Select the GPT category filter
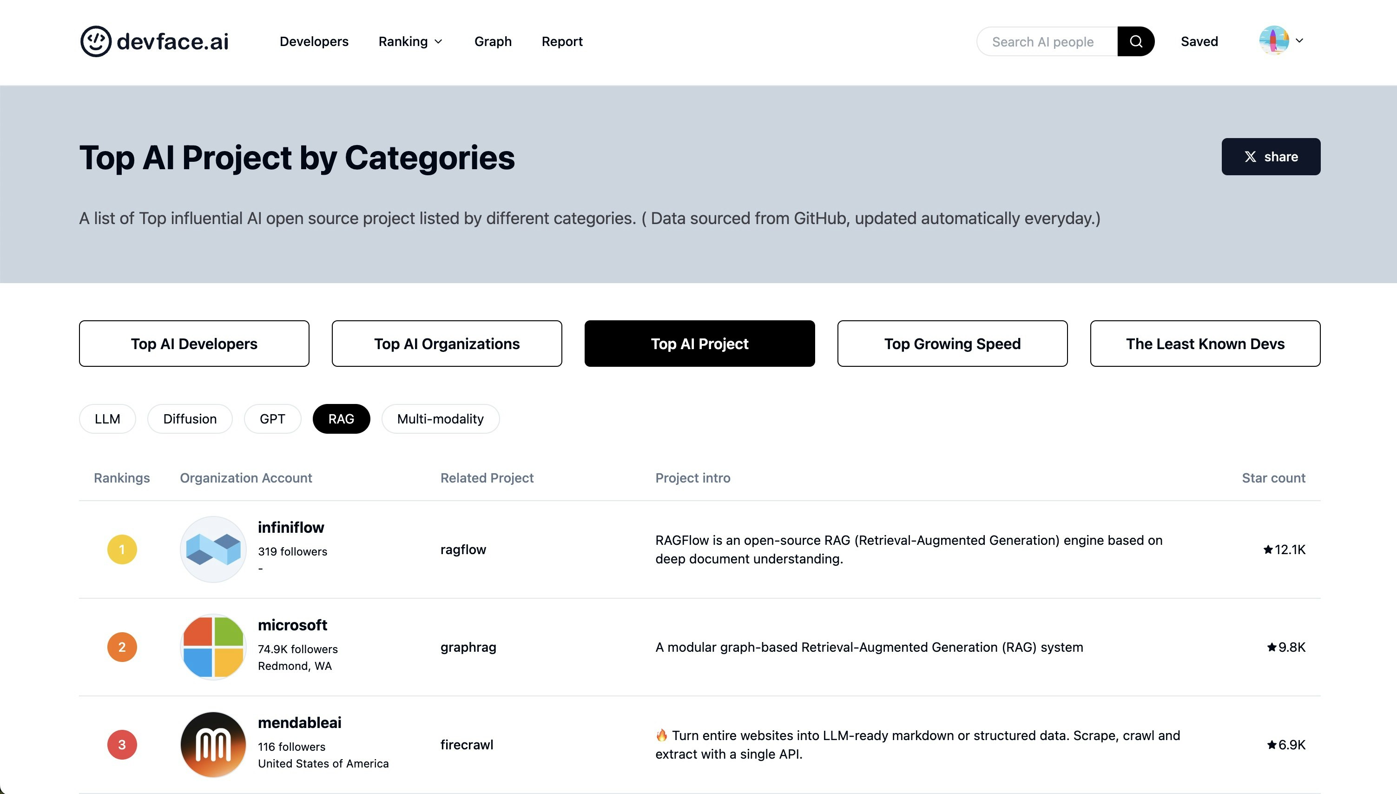This screenshot has width=1397, height=794. pyautogui.click(x=272, y=419)
